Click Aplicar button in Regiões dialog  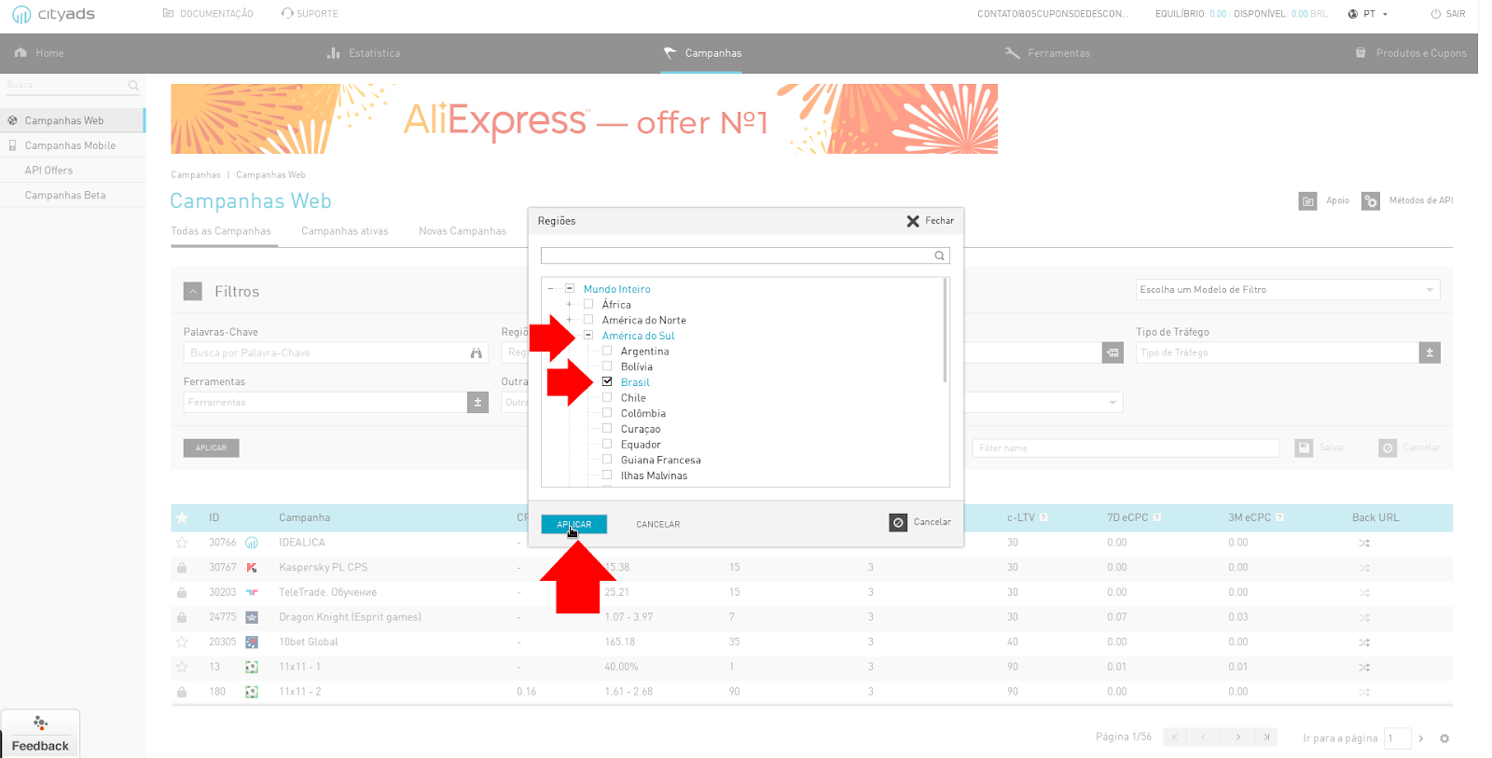(x=574, y=524)
